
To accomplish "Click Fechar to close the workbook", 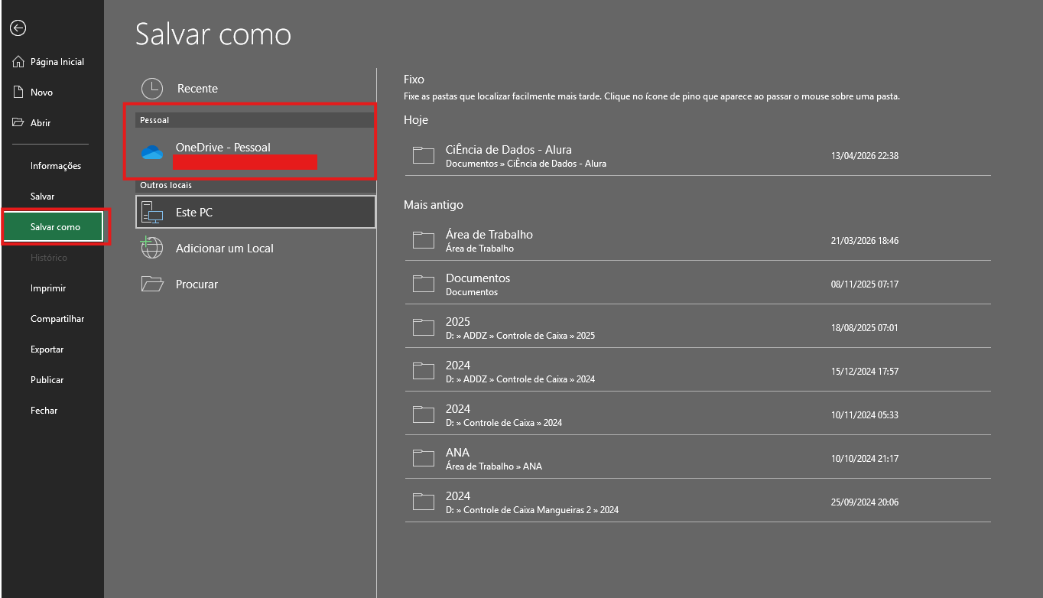I will point(44,411).
